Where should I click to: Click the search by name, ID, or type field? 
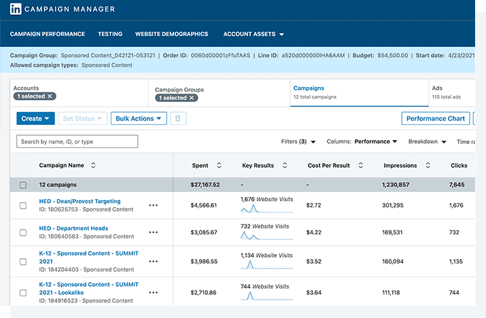pyautogui.click(x=77, y=141)
